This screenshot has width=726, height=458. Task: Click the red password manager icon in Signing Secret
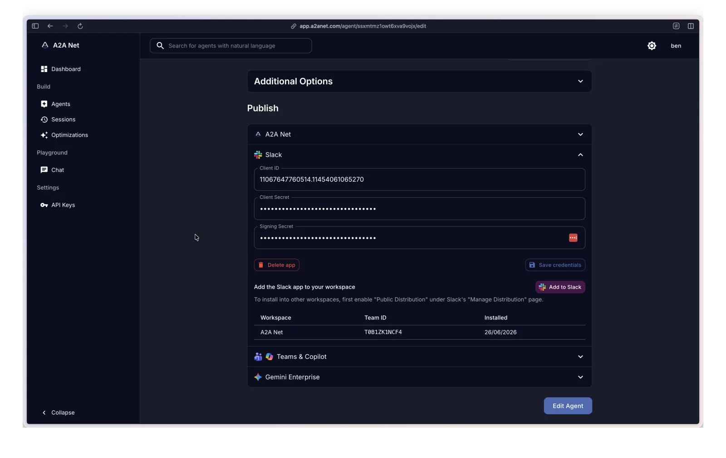coord(573,238)
